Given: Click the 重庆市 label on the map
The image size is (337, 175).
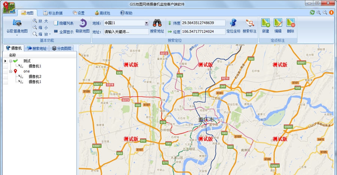Looking at the screenshot, I should click(206, 120).
